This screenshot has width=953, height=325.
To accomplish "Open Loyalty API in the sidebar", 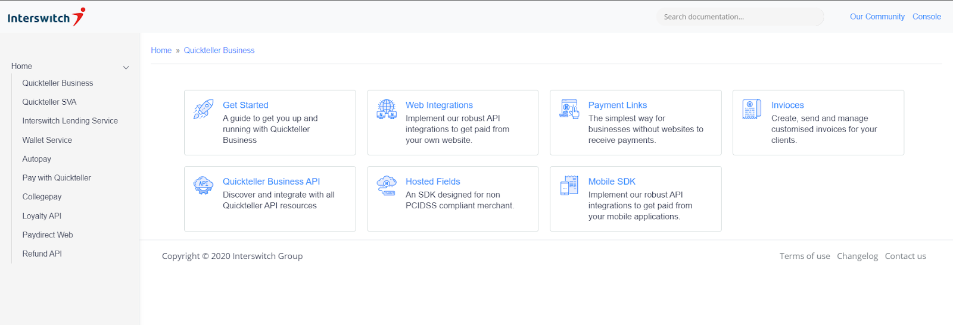I will tap(42, 216).
